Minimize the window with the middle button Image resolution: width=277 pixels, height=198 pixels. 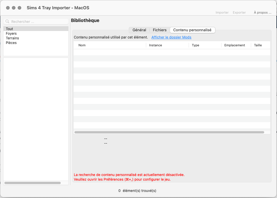[14, 8]
